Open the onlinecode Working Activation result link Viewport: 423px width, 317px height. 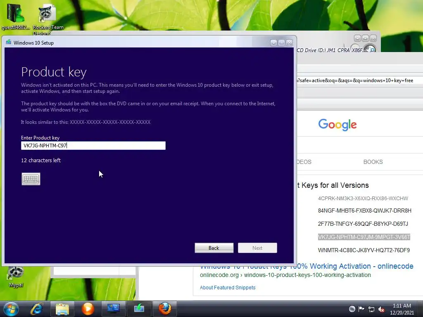click(x=307, y=266)
